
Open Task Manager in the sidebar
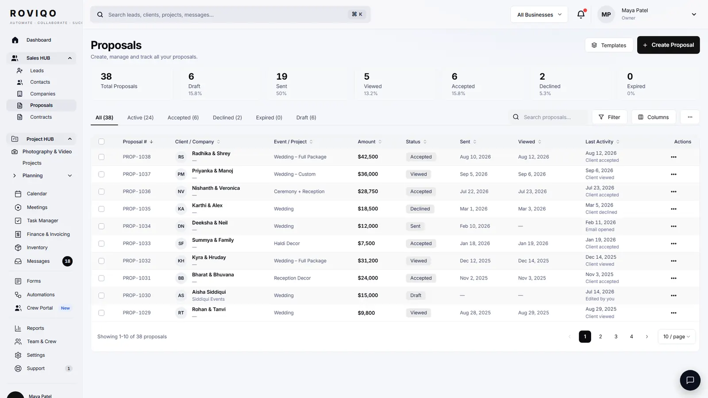point(42,221)
